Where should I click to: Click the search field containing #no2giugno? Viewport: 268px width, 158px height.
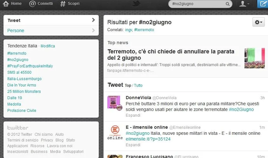click(197, 4)
